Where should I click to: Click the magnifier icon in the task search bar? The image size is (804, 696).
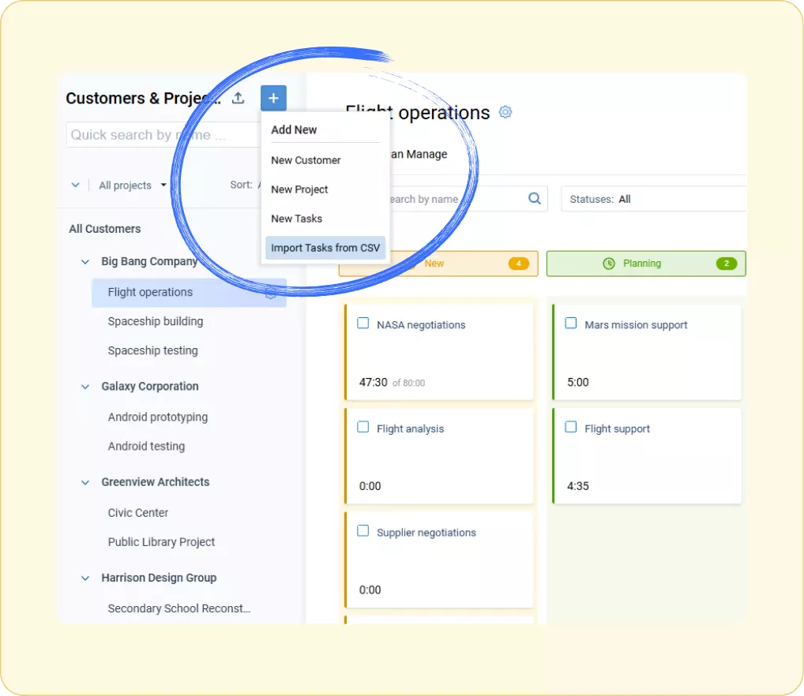pyautogui.click(x=533, y=198)
